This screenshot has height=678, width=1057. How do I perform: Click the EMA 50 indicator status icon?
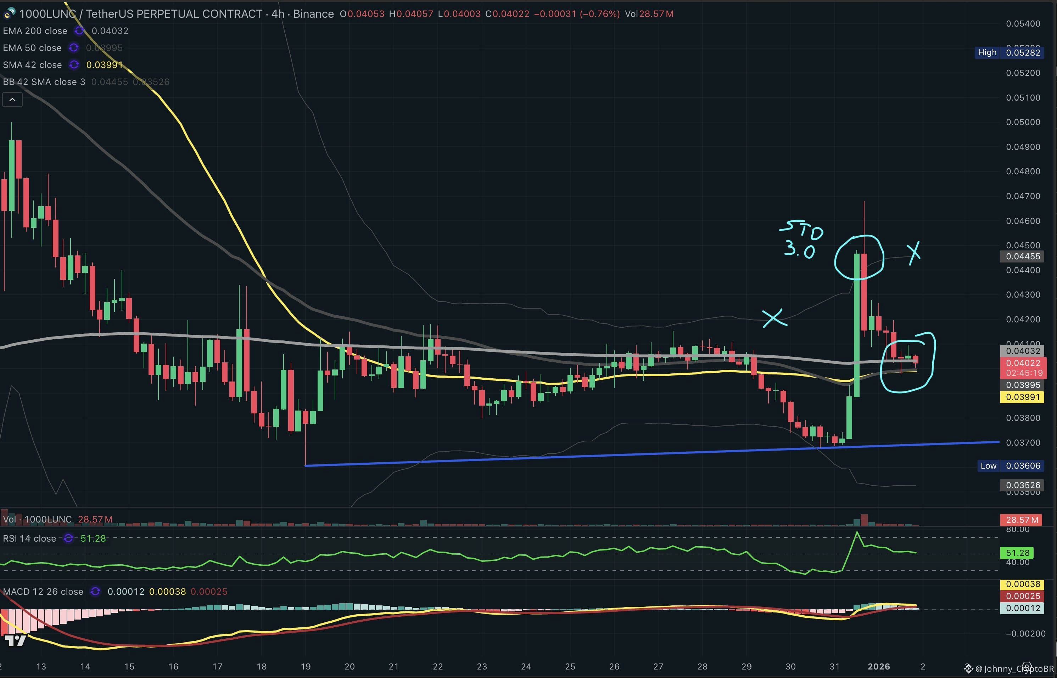pos(73,47)
